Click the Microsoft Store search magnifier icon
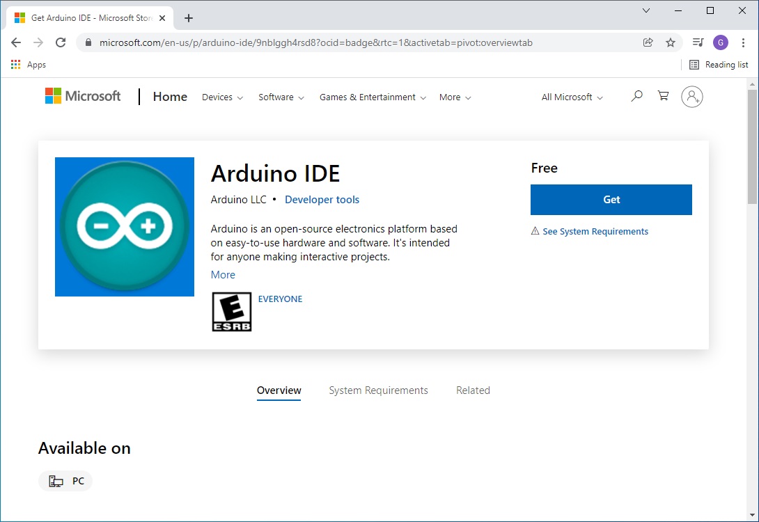The image size is (759, 522). 636,97
